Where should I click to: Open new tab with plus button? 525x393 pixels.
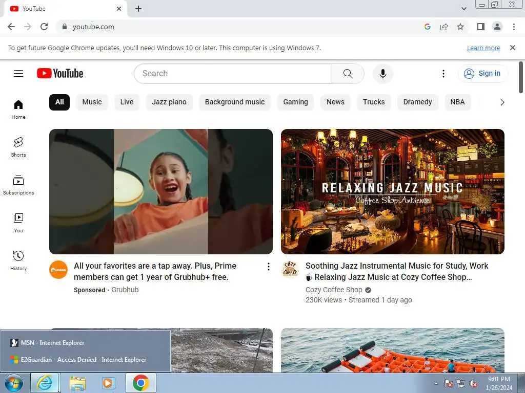point(138,9)
